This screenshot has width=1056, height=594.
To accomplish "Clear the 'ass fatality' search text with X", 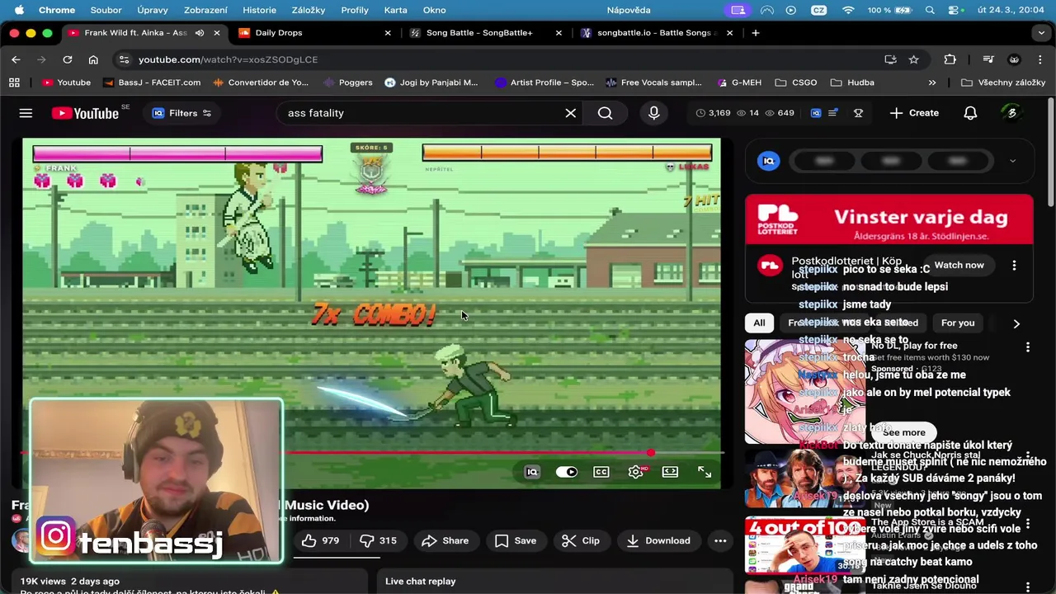I will tap(570, 113).
